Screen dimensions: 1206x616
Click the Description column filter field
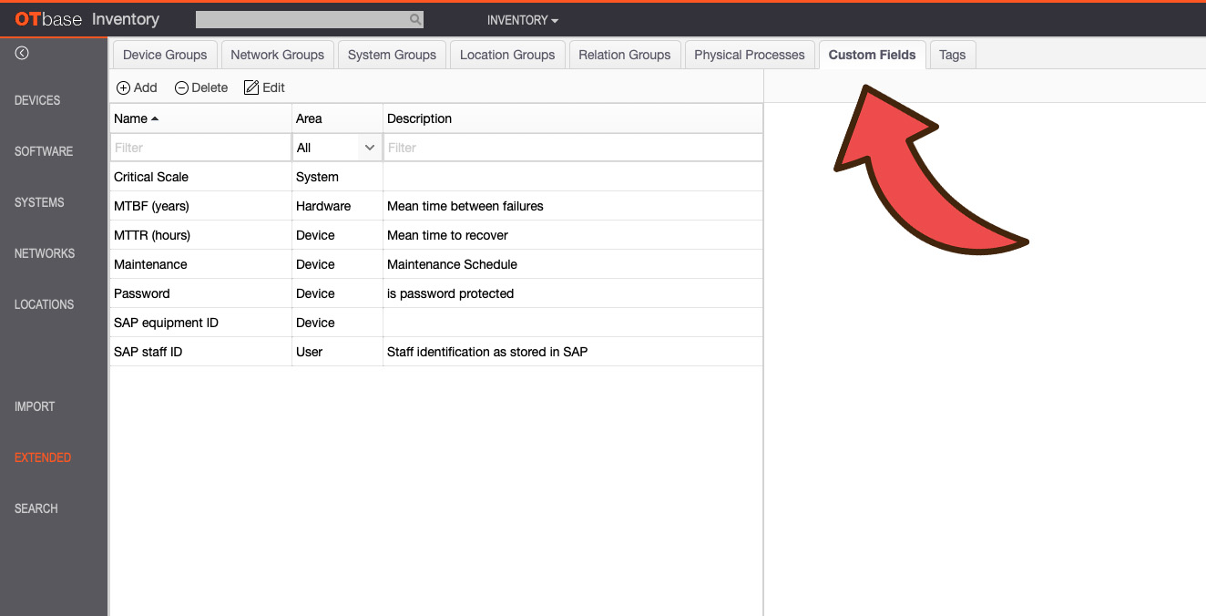click(x=573, y=148)
